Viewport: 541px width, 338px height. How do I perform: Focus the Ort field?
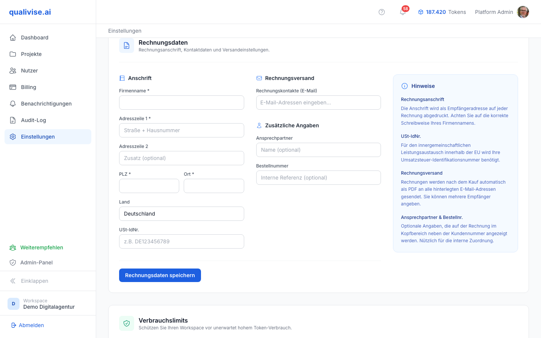(214, 186)
